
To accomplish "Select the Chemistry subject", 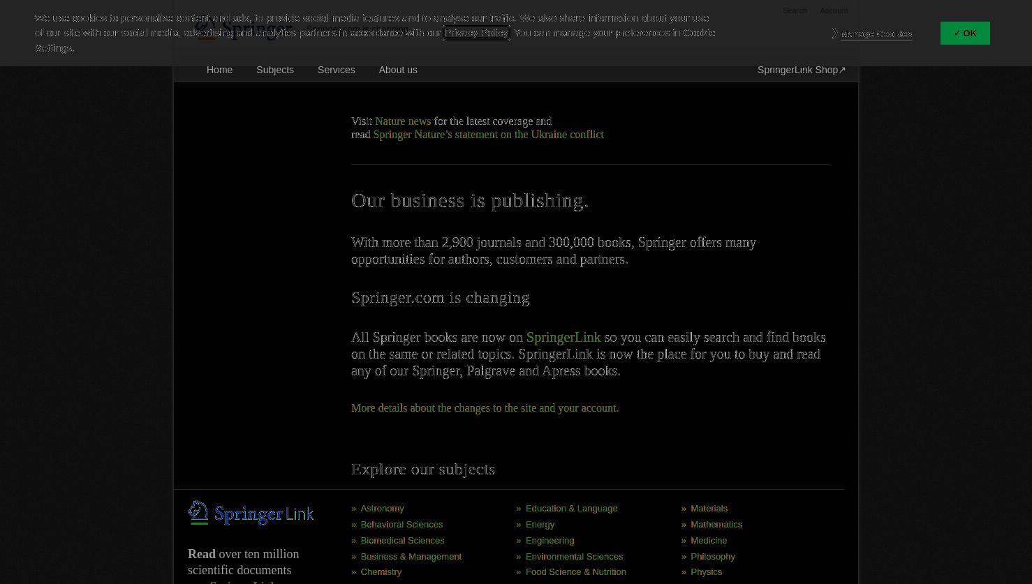I will (381, 572).
